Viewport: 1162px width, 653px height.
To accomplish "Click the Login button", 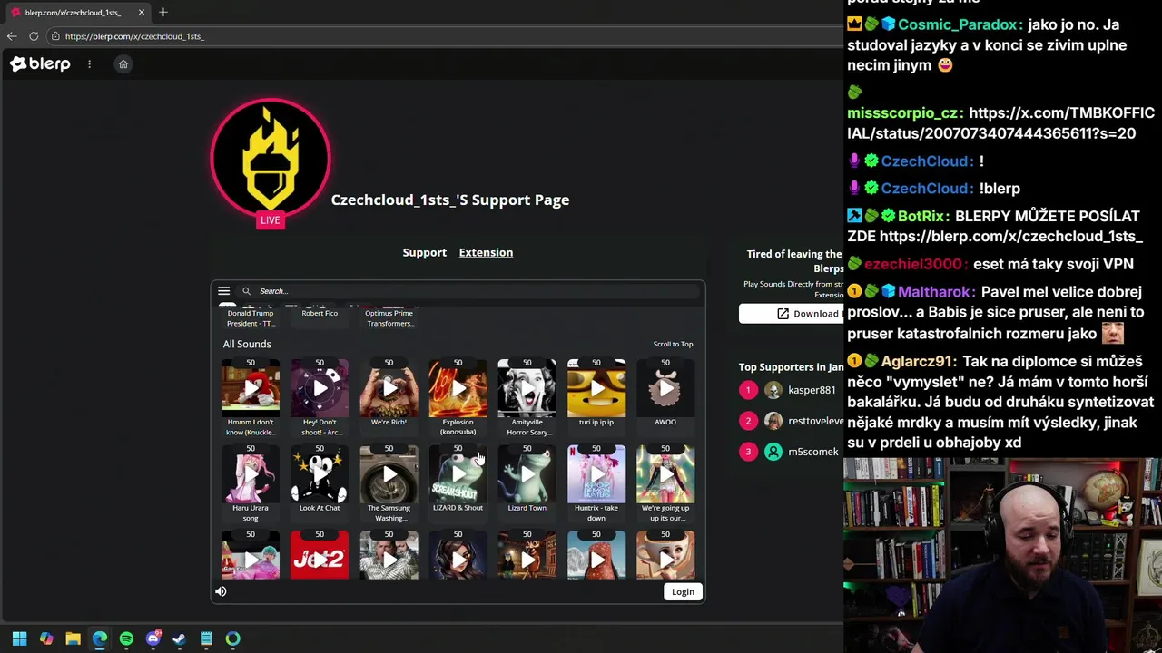I will pyautogui.click(x=683, y=591).
